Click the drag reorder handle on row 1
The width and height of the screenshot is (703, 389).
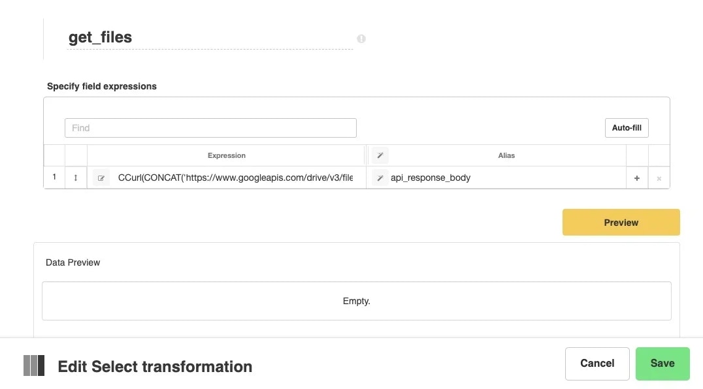(76, 177)
